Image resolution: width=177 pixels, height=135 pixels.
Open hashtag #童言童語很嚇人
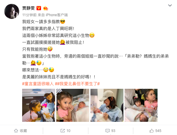[38, 84]
